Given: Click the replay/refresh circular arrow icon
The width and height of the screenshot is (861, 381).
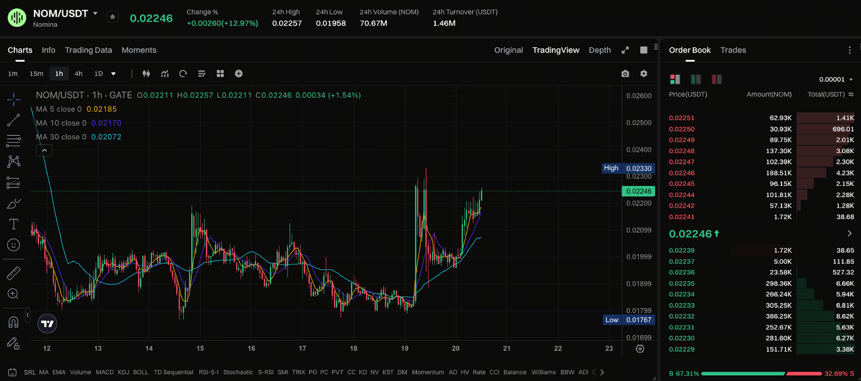Looking at the screenshot, I should coord(183,74).
